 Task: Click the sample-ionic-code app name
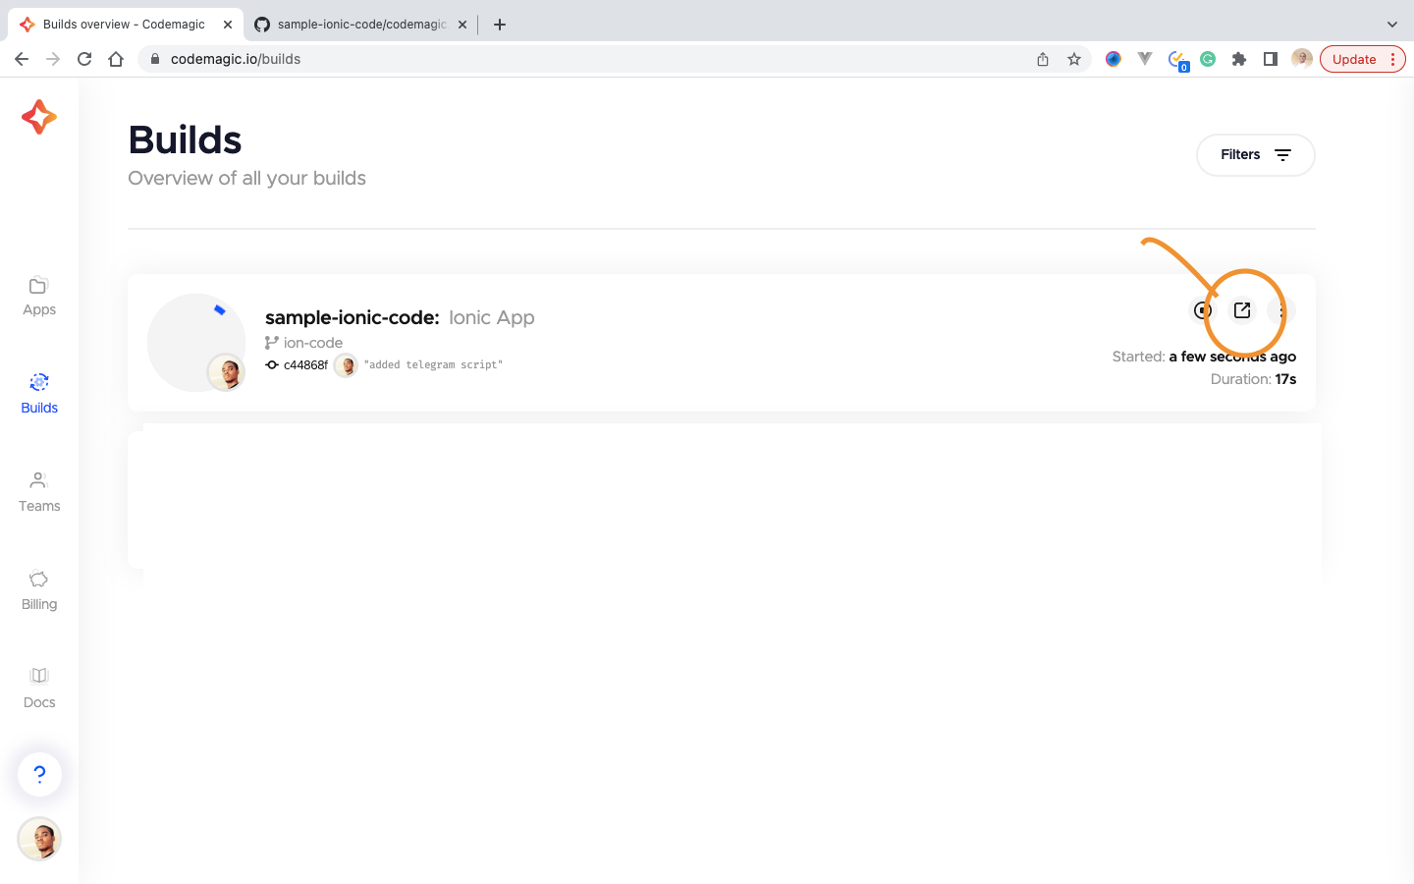click(352, 317)
